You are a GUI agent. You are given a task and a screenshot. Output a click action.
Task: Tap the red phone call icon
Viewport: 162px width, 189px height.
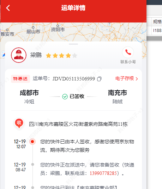(x=128, y=52)
